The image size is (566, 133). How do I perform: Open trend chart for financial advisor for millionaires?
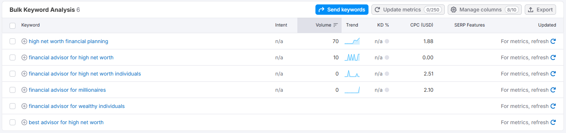click(x=352, y=90)
